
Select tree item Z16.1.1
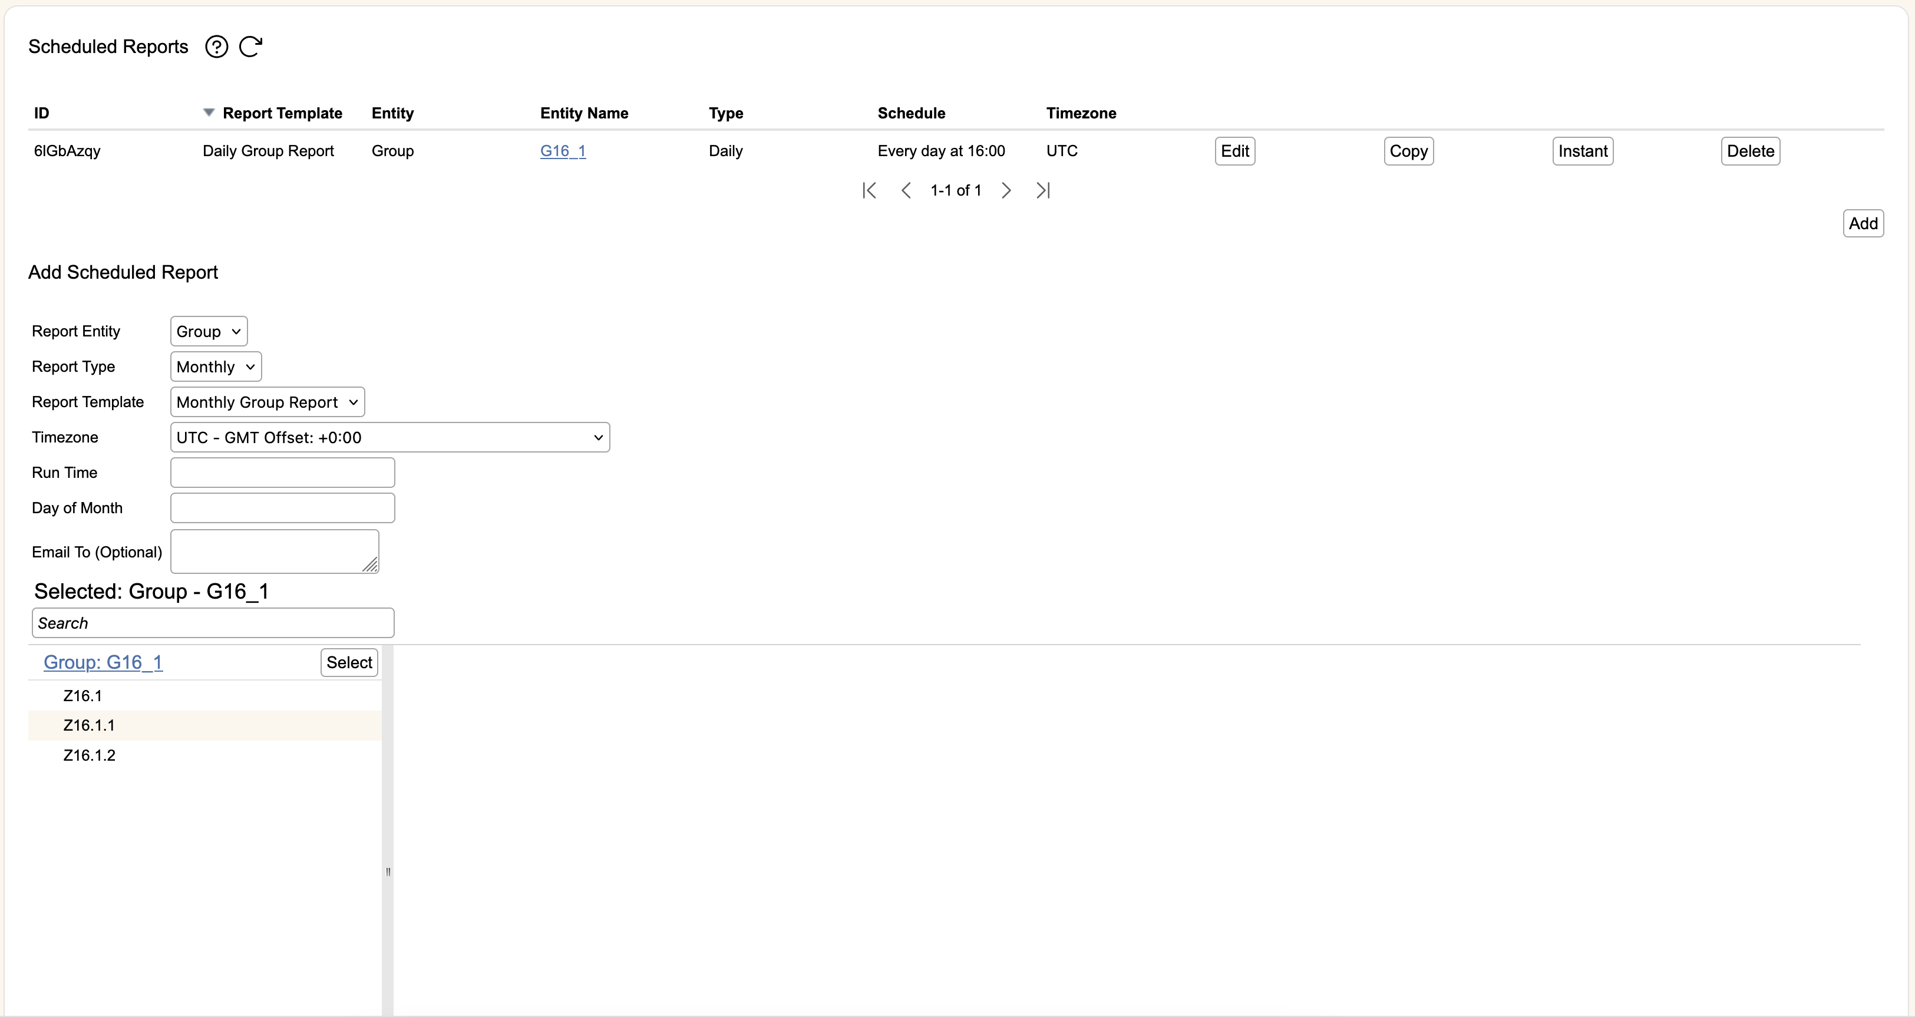coord(89,725)
